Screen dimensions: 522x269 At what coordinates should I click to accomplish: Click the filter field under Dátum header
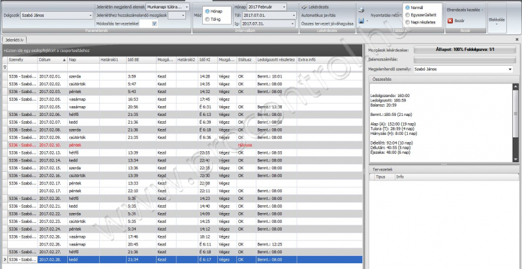(52, 67)
